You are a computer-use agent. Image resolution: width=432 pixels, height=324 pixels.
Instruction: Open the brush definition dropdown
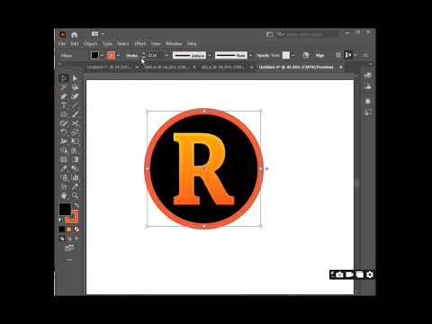[250, 55]
